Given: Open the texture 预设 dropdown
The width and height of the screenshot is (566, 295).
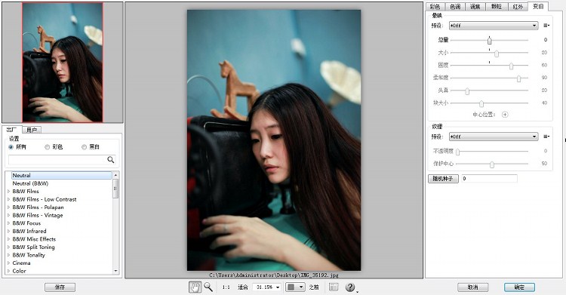Looking at the screenshot, I should tap(494, 137).
